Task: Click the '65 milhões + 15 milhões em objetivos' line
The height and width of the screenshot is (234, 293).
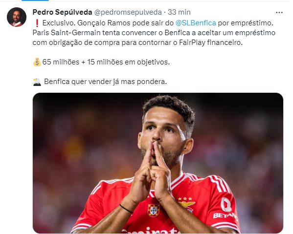Action: [x=106, y=62]
